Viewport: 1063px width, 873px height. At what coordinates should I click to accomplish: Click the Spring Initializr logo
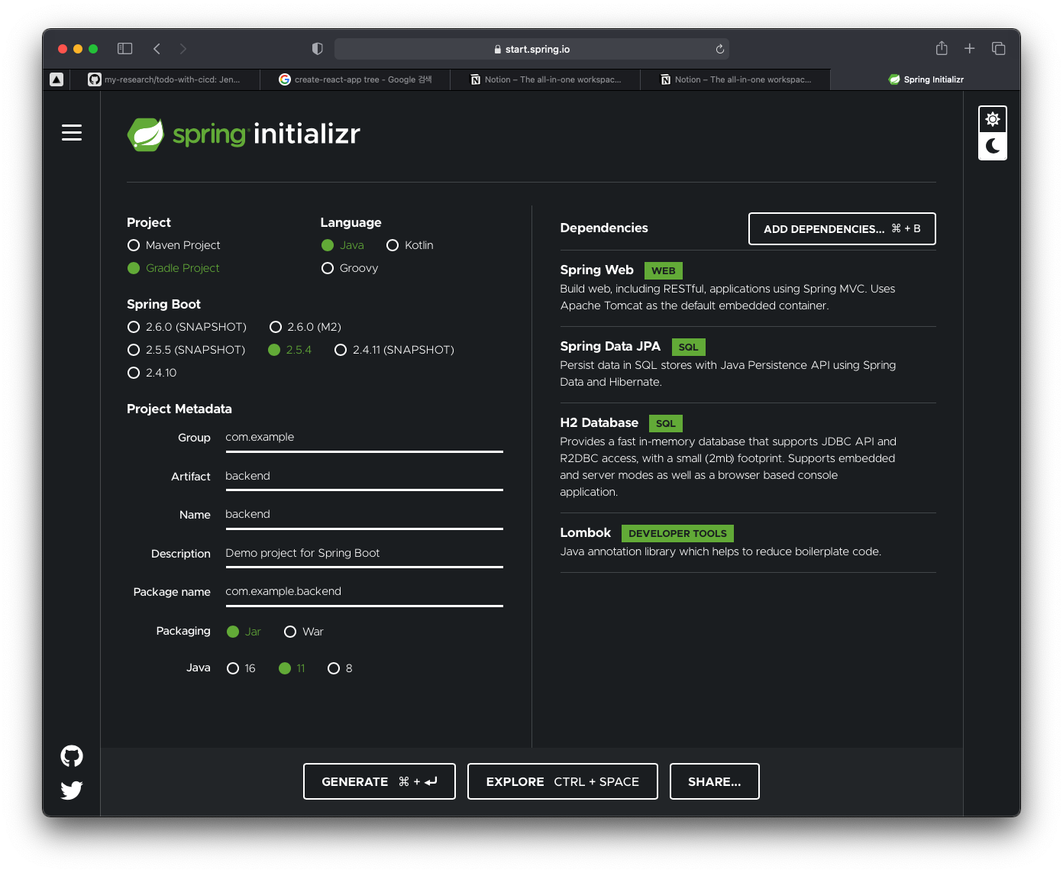pos(244,134)
